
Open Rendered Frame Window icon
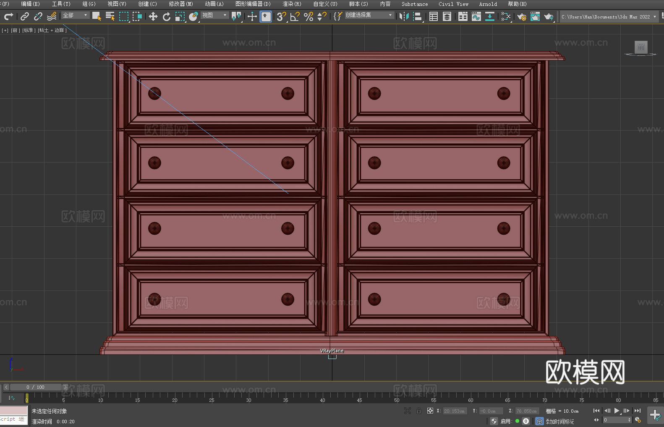click(x=535, y=16)
